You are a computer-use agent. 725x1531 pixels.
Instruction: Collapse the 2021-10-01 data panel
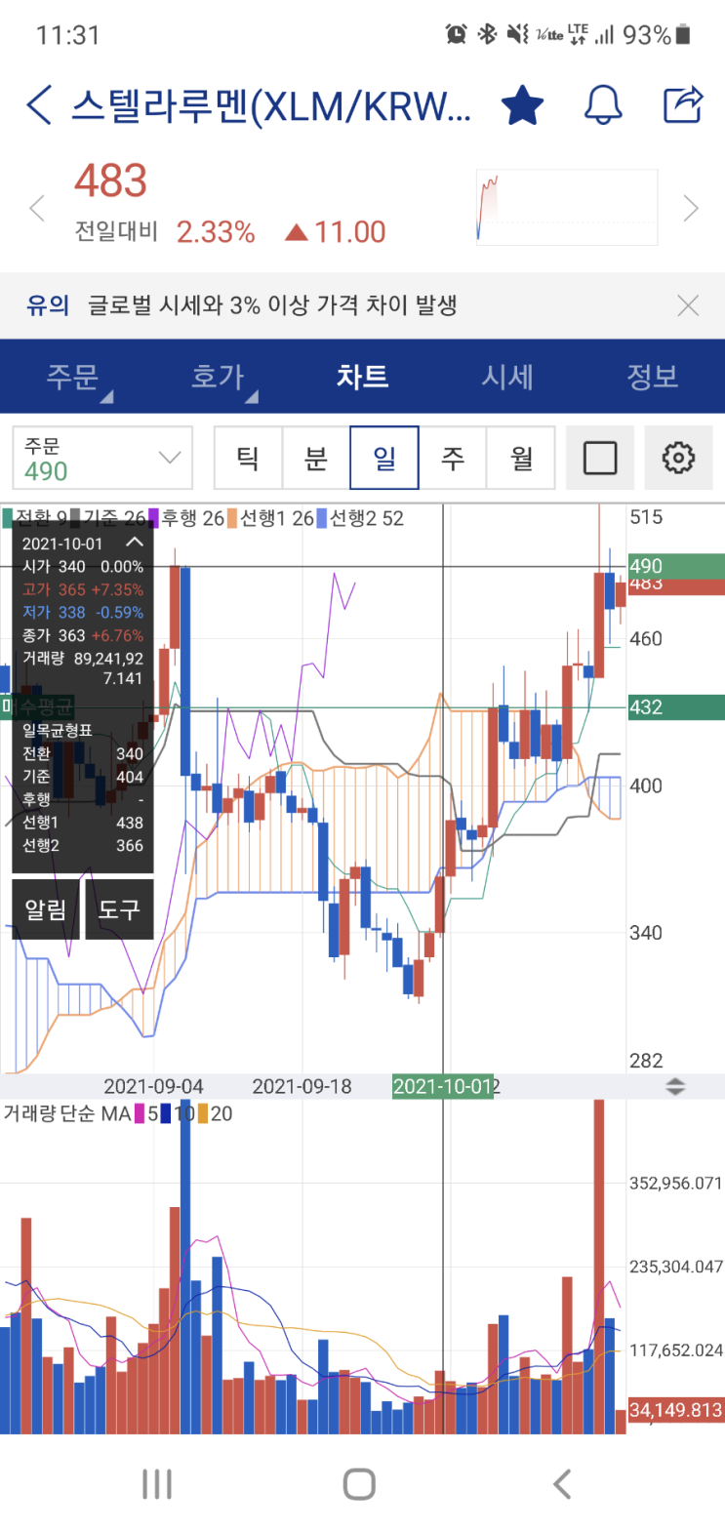[135, 543]
